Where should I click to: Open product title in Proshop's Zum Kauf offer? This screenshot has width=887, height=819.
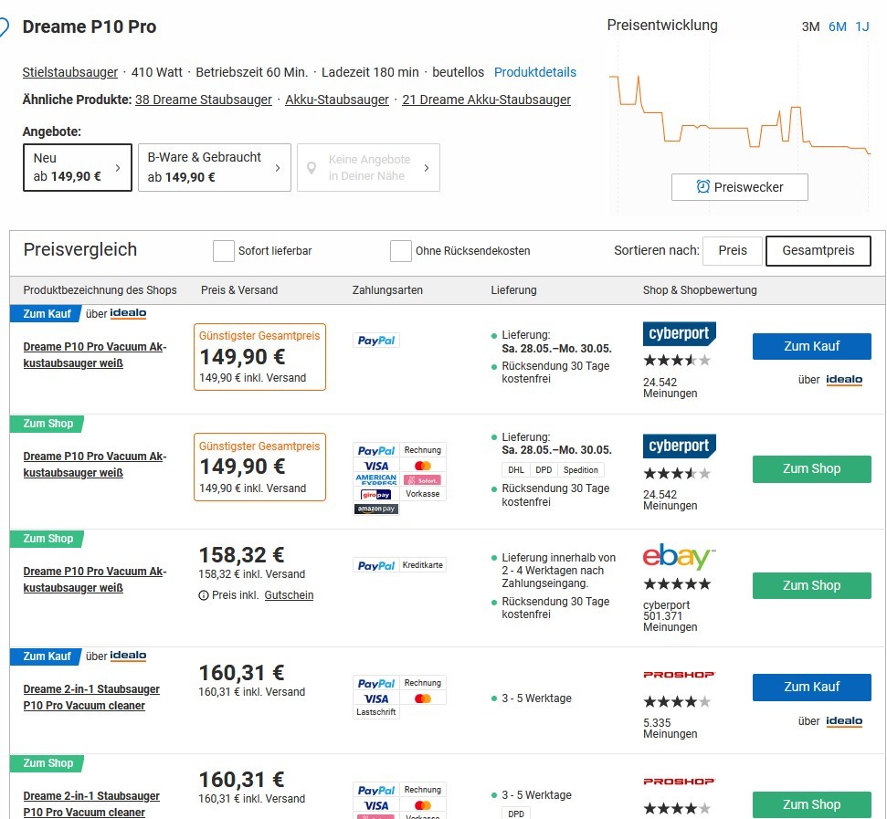(91, 697)
